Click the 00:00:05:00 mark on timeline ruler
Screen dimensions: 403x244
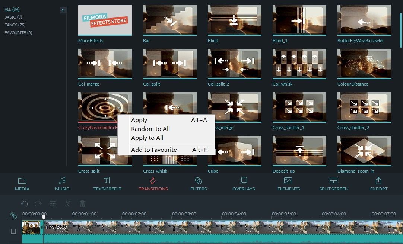[x=284, y=214]
